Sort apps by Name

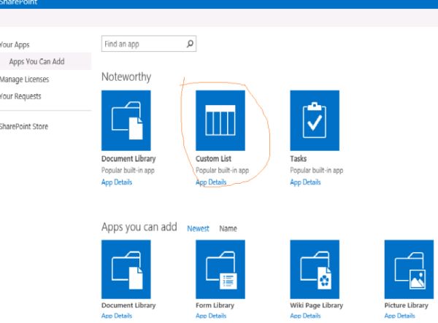click(228, 228)
